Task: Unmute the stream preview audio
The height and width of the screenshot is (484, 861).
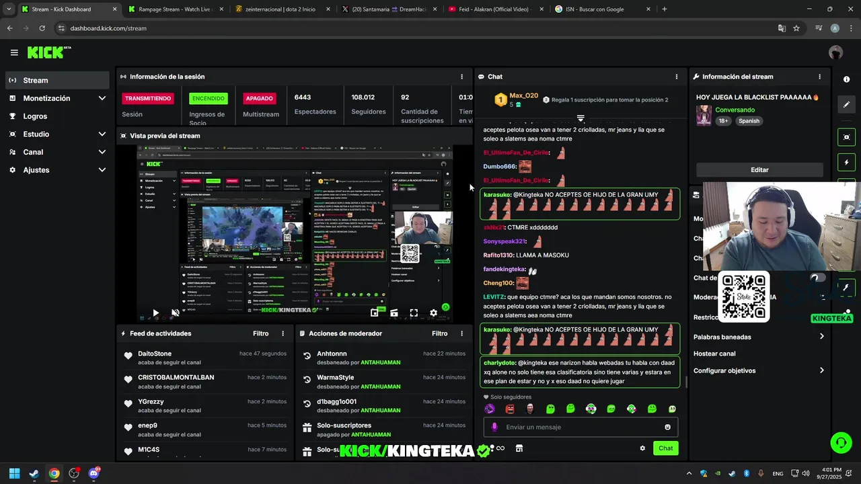Action: pos(176,313)
